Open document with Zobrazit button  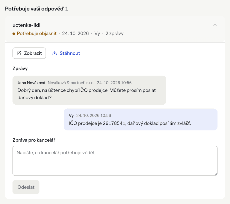[x=29, y=53]
